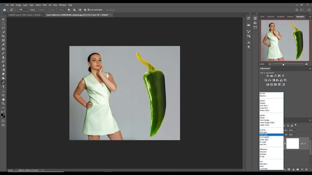Choose Hard Light blend mode

(x=272, y=135)
